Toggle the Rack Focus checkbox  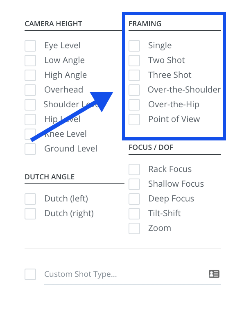[134, 170]
